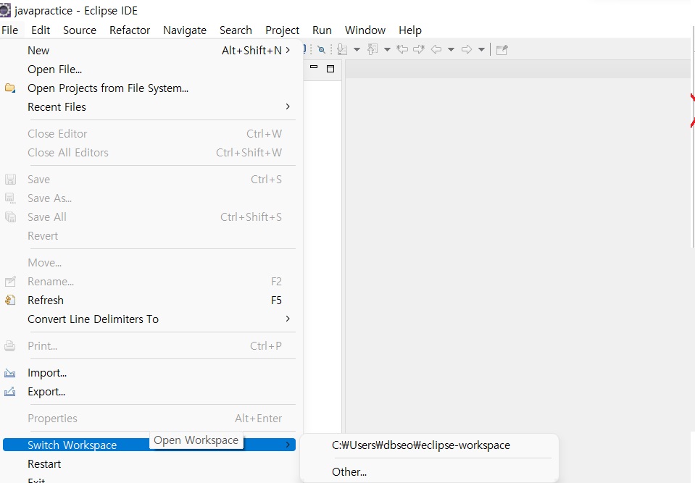Open Forward history dropdown arrow
The width and height of the screenshot is (695, 483).
point(481,49)
